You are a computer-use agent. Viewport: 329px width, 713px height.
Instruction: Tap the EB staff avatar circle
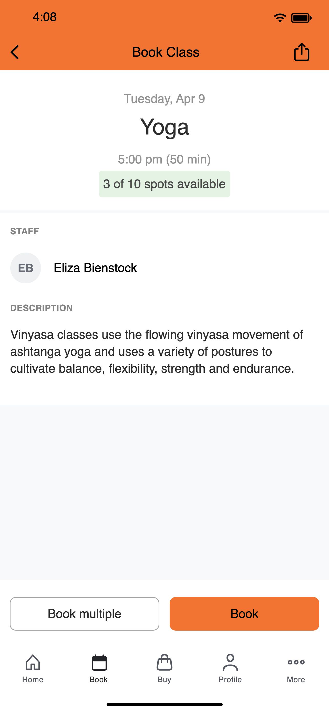[26, 268]
